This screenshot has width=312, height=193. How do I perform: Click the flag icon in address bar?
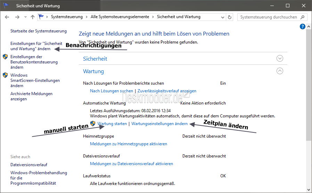41,17
